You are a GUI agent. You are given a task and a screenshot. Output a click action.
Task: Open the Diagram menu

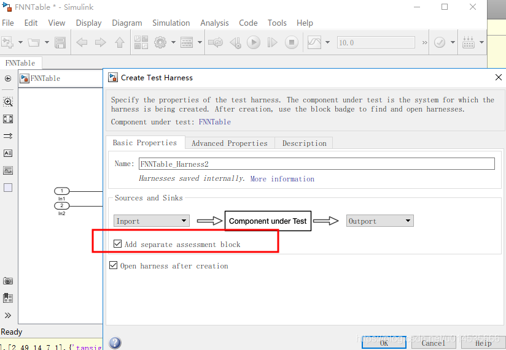tap(127, 23)
